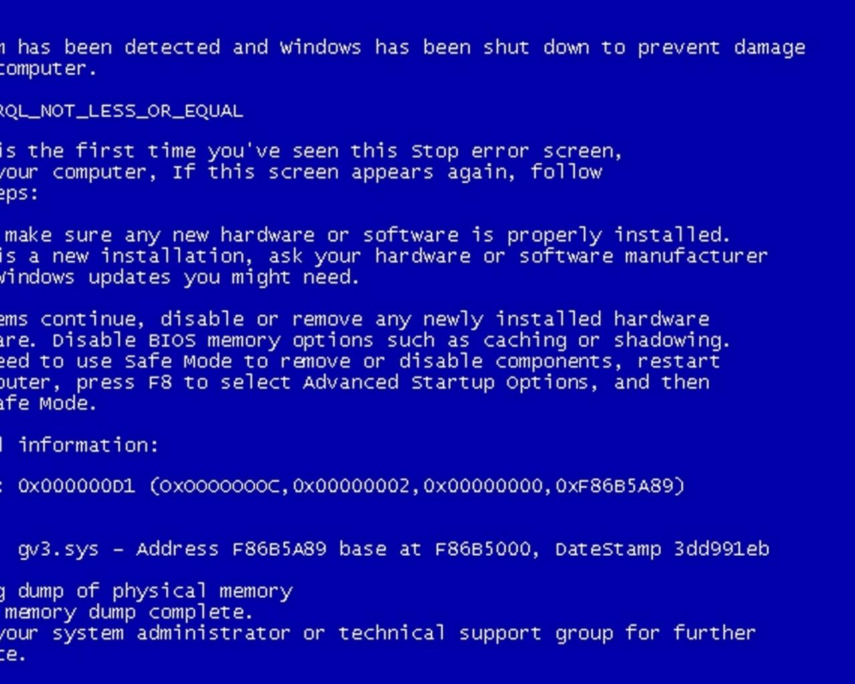Click the stop code 0x000000D1
855x684 pixels.
coord(76,486)
